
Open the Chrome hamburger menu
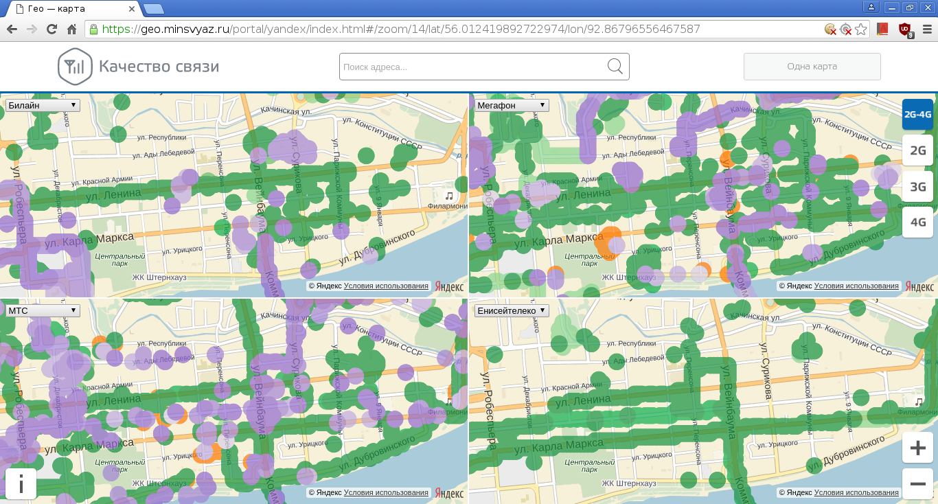coord(926,29)
